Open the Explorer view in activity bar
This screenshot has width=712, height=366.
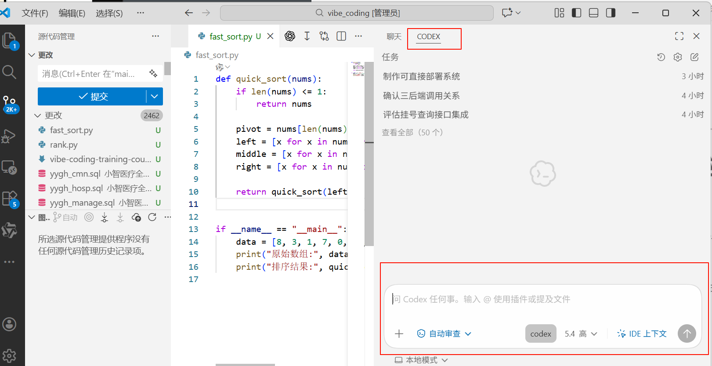[10, 41]
